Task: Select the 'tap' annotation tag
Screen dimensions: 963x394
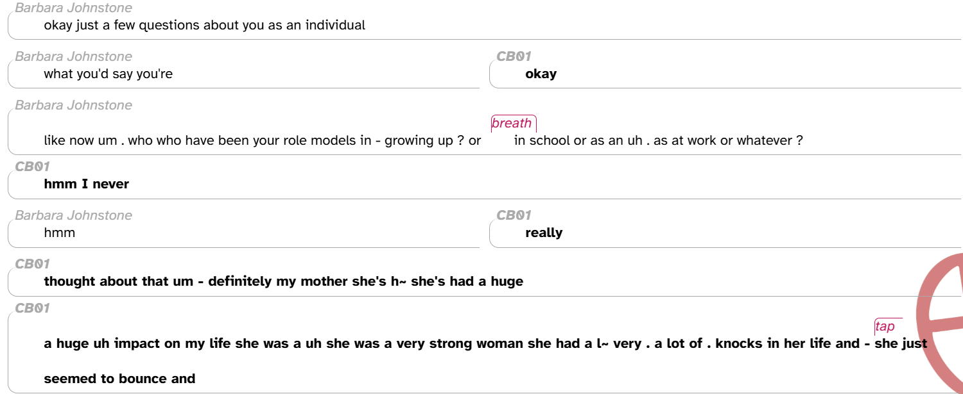Action: coord(886,326)
